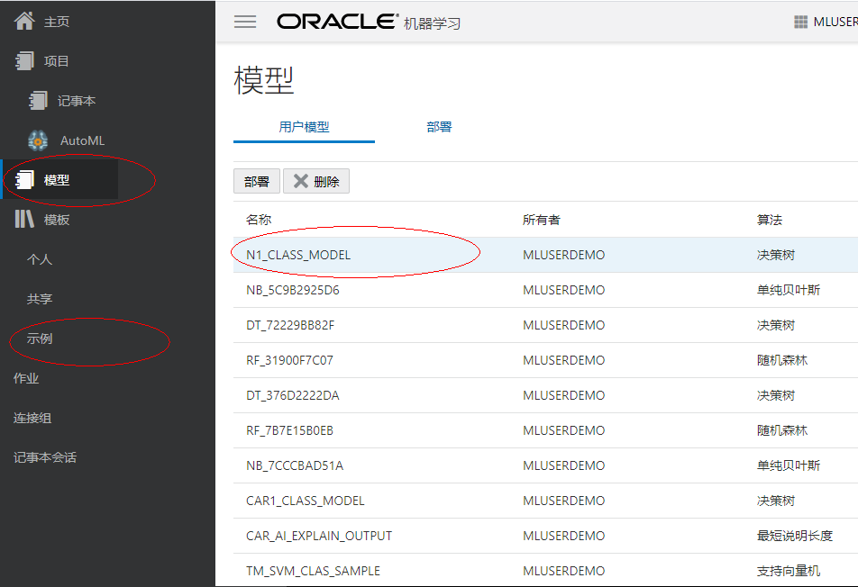This screenshot has height=587, width=858.
Task: Click 单纯贝叶斯 algorithm of NB_7CCCBAD51A
Action: 788,465
